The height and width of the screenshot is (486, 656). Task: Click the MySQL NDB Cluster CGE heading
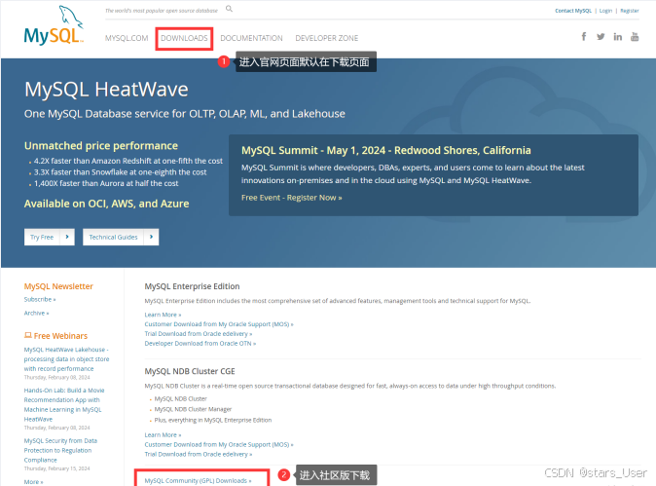tap(190, 371)
